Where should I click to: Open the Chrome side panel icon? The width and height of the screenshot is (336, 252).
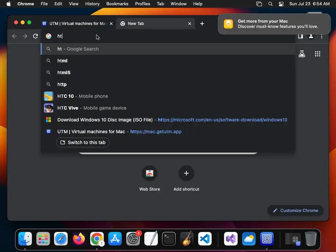[x=301, y=36]
